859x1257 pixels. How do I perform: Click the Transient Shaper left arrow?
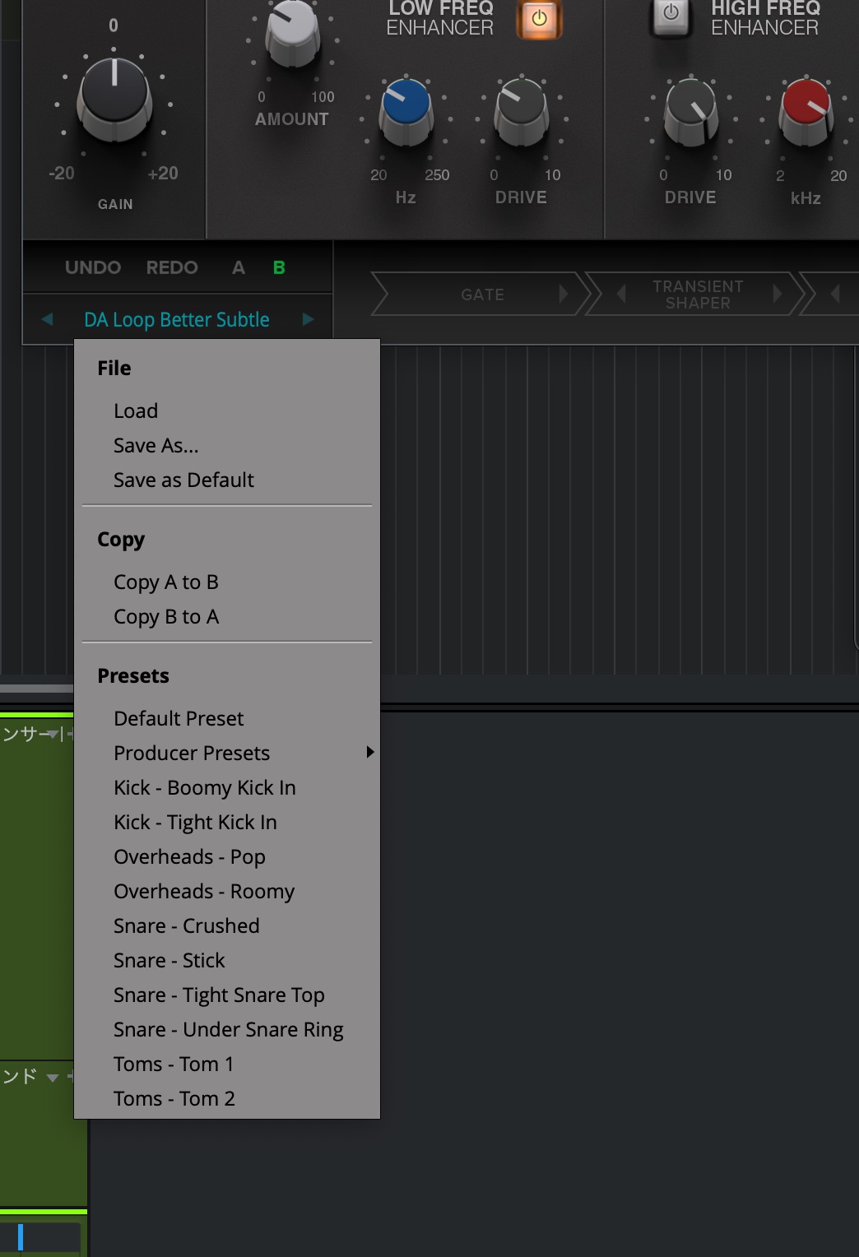621,294
